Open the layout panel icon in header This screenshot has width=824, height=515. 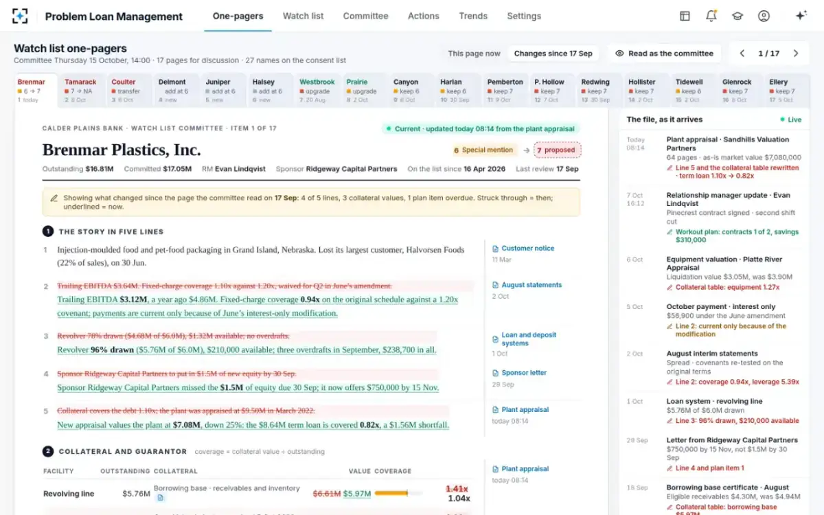685,16
